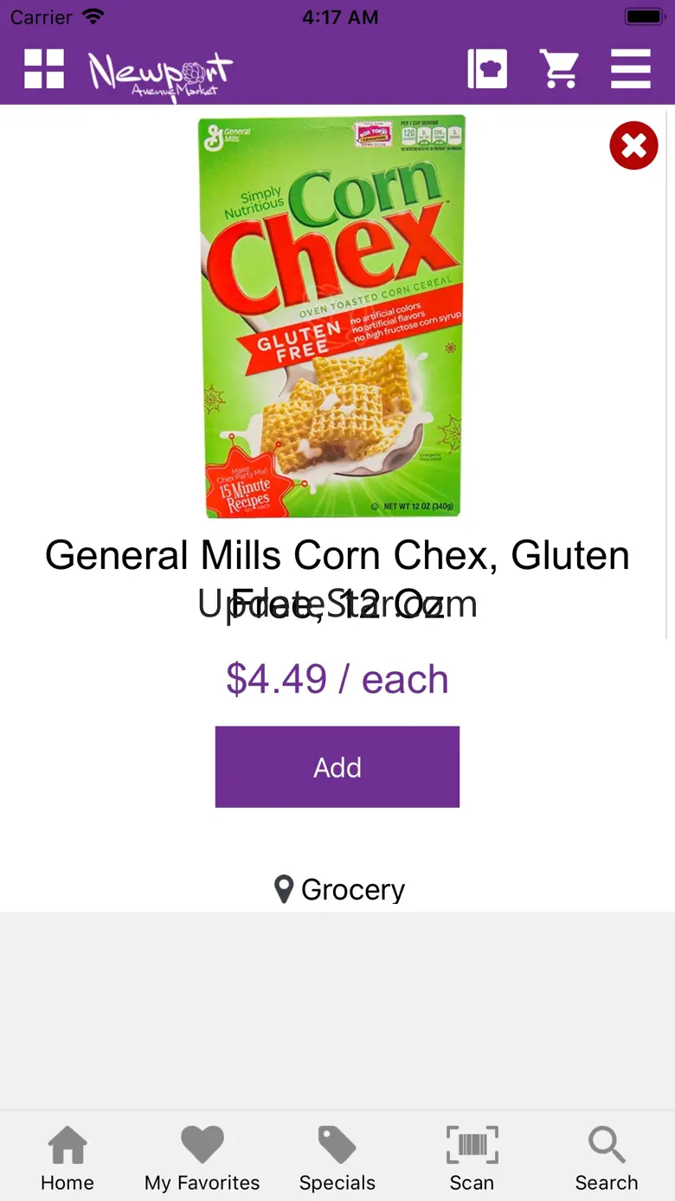Open the My Favorites tab
This screenshot has height=1201, width=675.
[x=202, y=1159]
